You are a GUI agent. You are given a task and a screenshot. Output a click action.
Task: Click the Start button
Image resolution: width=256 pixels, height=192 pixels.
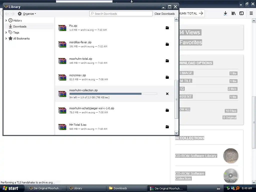pyautogui.click(x=12, y=188)
